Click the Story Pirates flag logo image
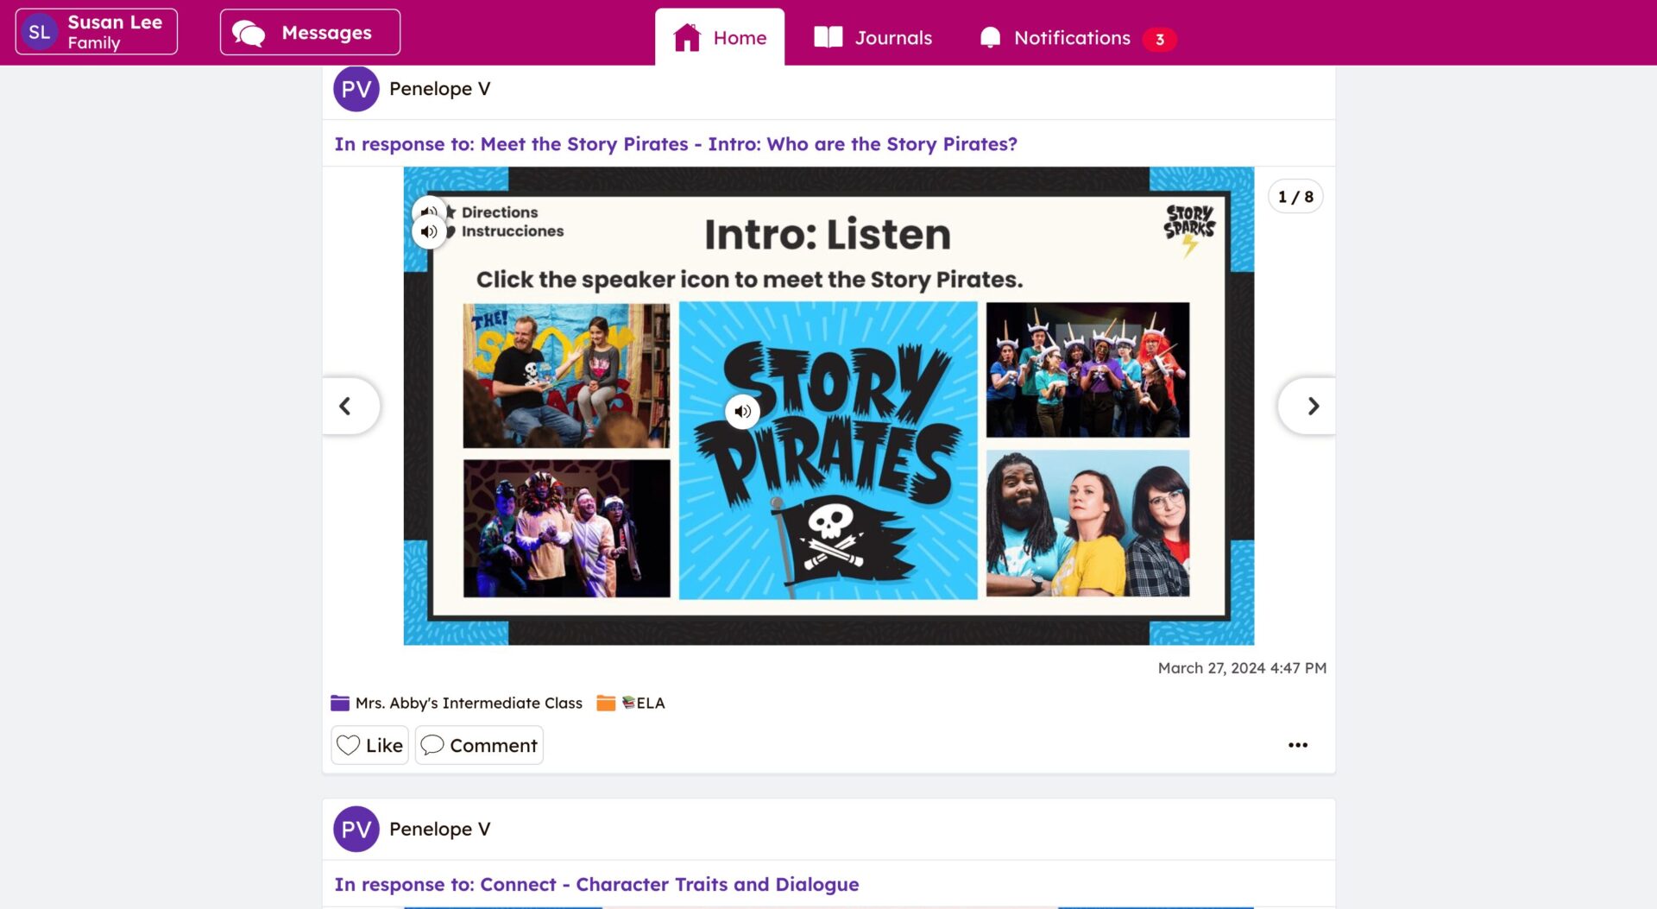Image resolution: width=1657 pixels, height=909 pixels. click(828, 450)
